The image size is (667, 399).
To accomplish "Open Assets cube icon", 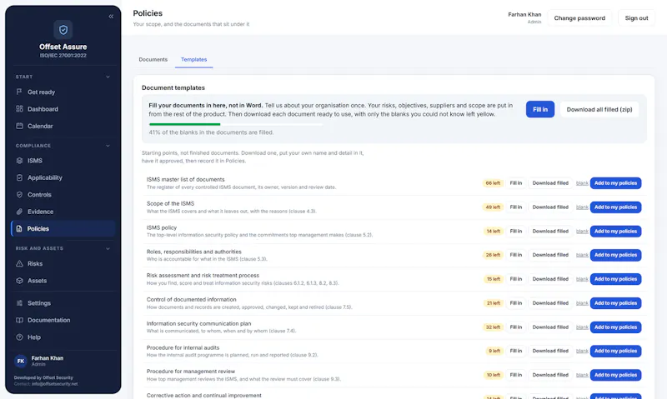I will (x=19, y=281).
